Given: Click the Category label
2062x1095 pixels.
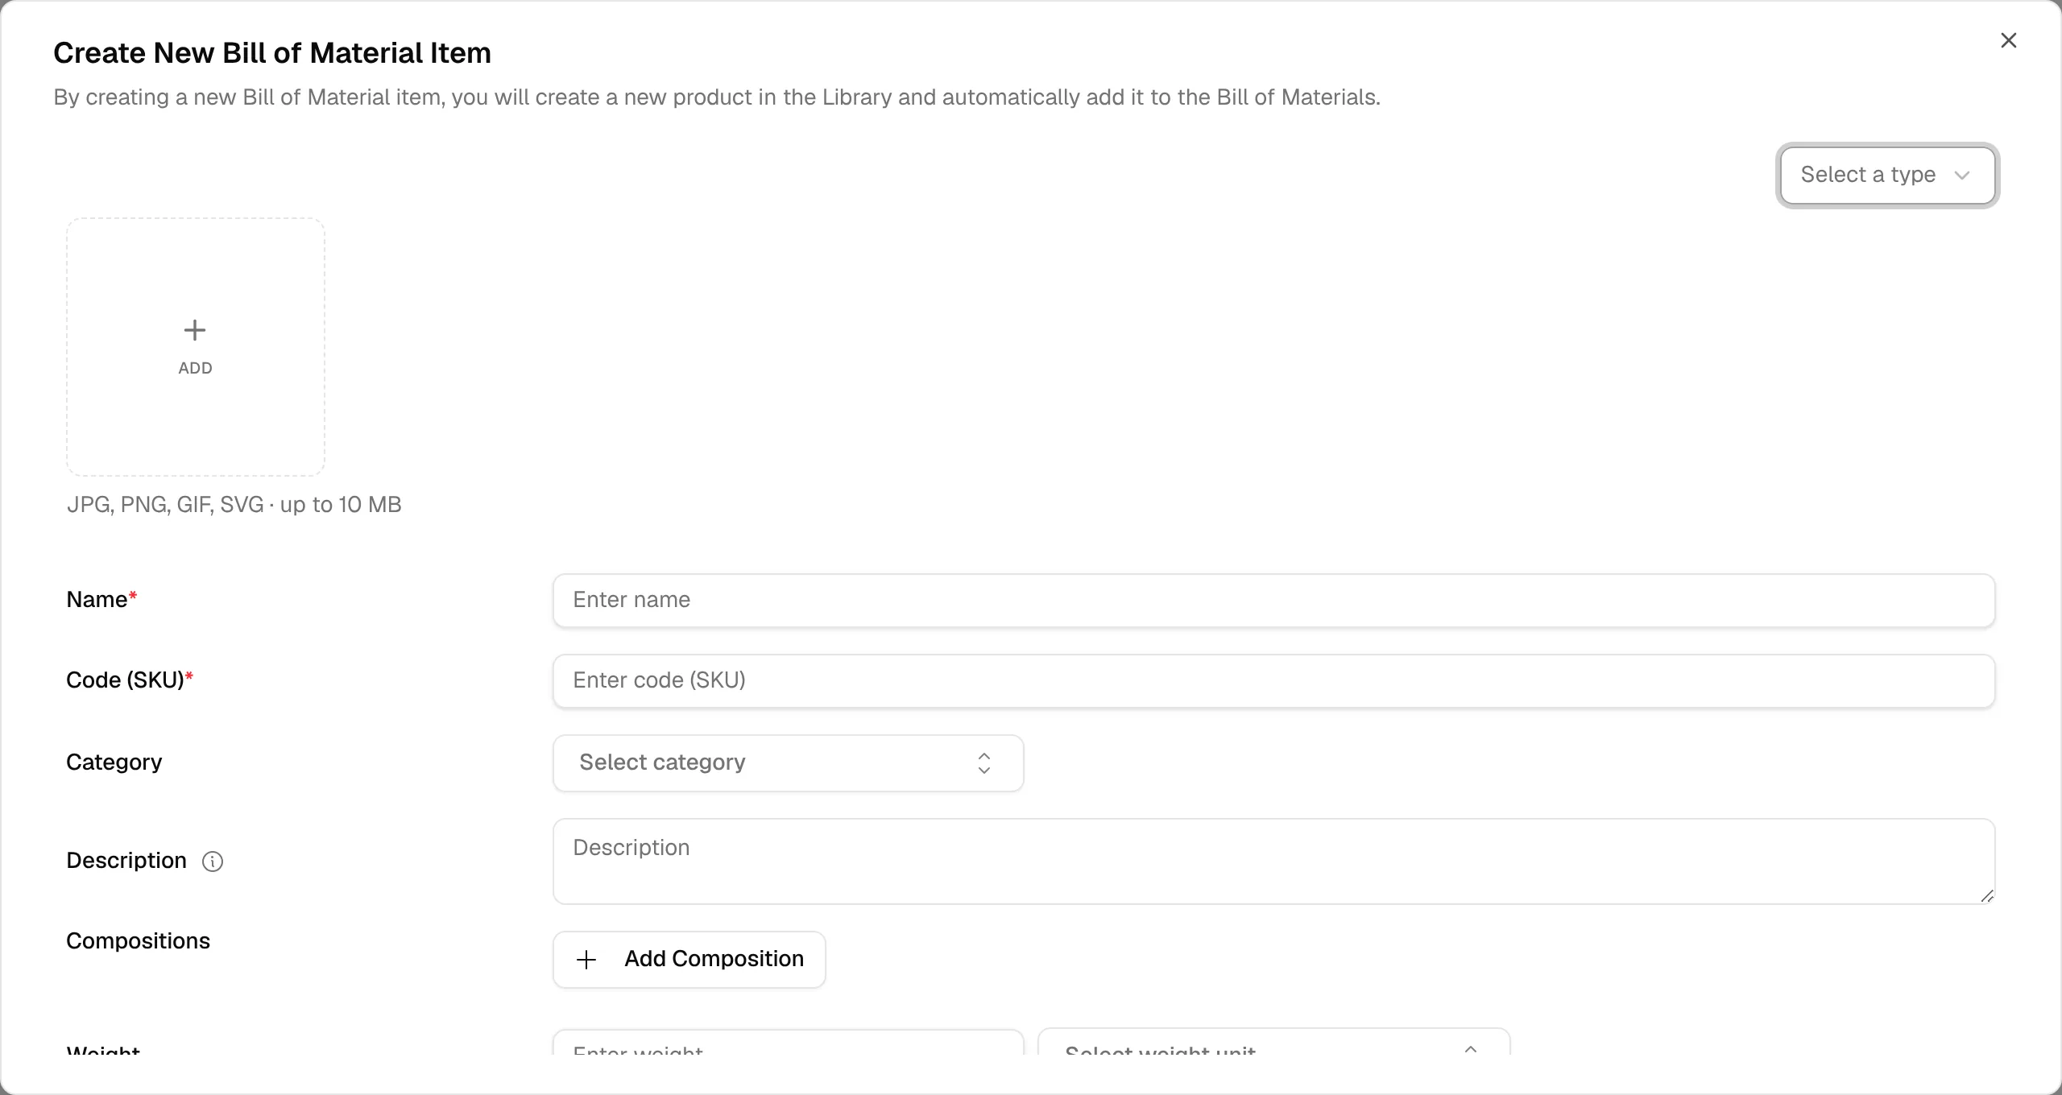Looking at the screenshot, I should pos(114,762).
